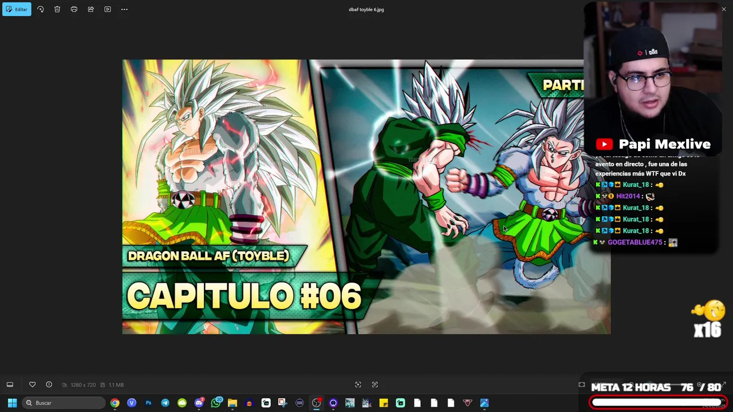Click GOGETABLUE475 username in chat overlay

(x=635, y=242)
